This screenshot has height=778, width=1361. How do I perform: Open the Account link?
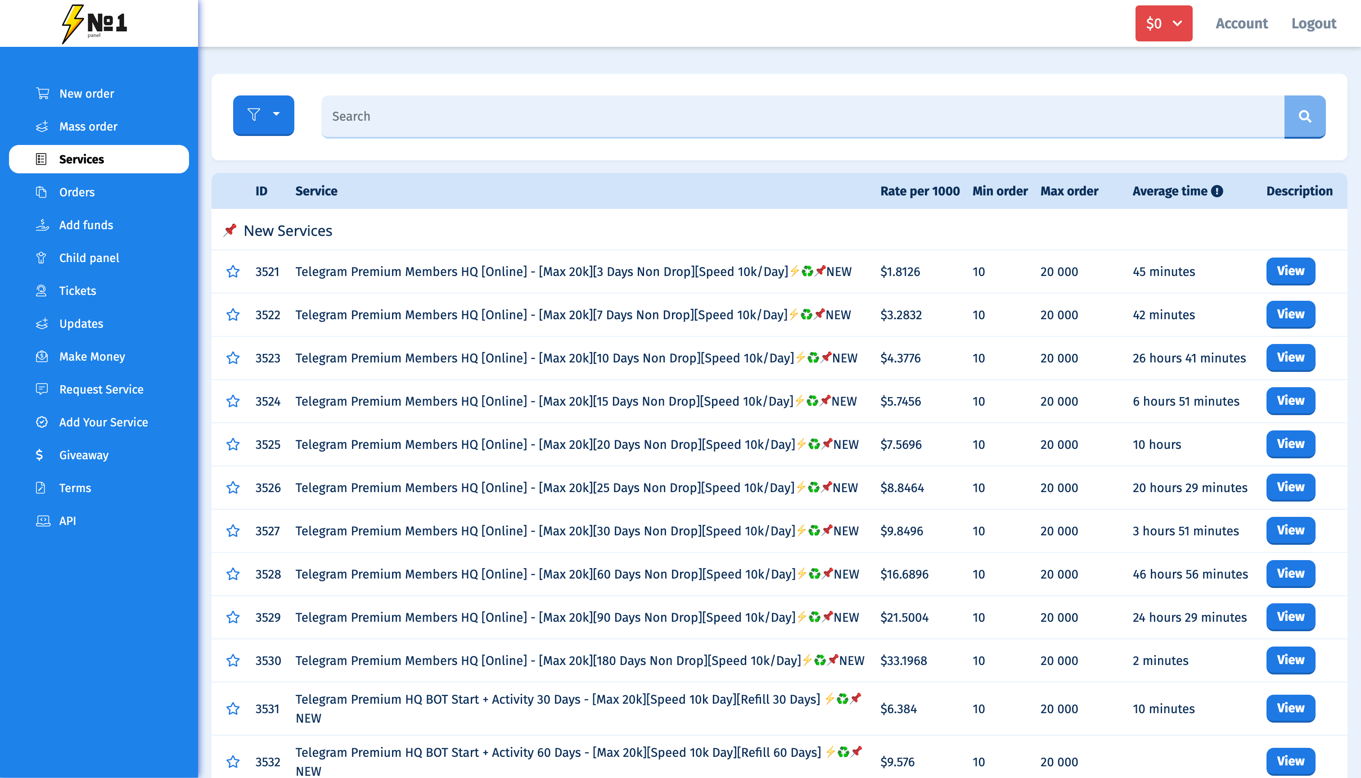tap(1241, 23)
